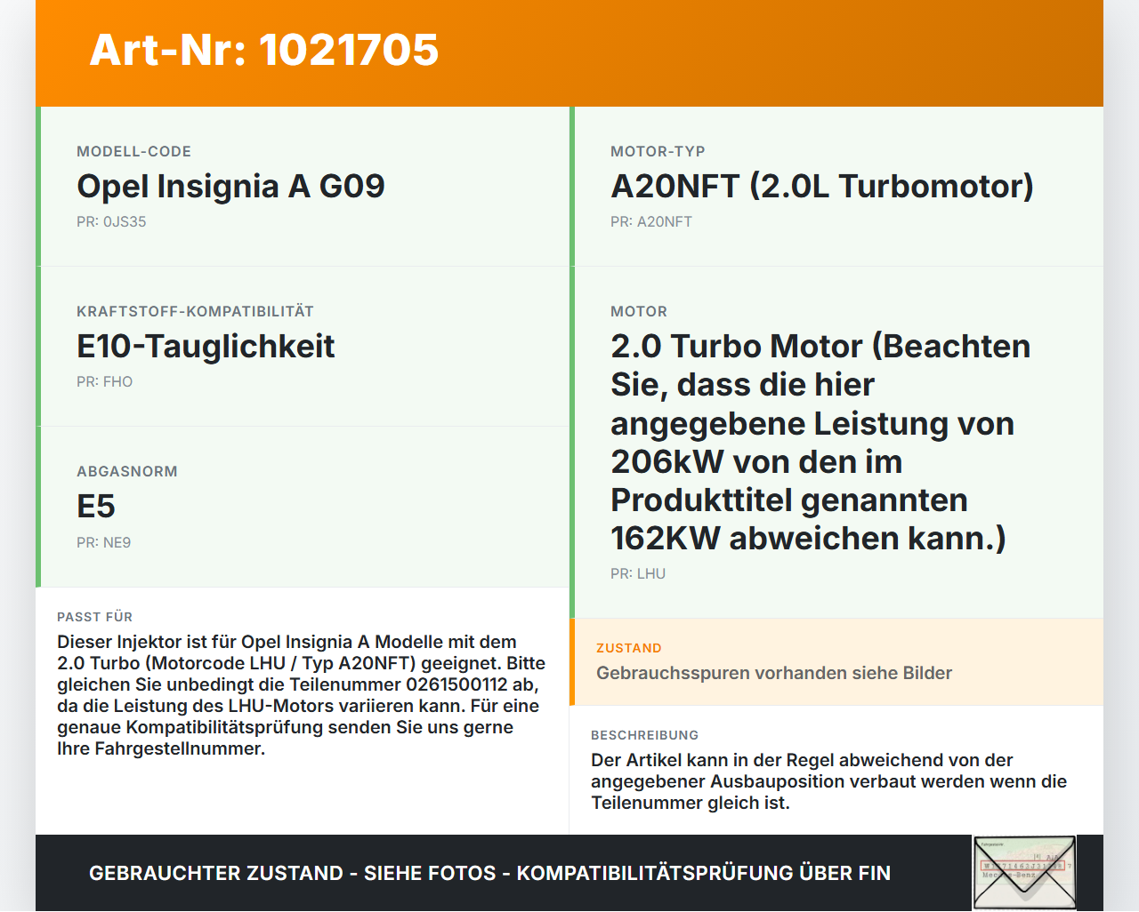1139x912 pixels.
Task: Select the 'MOTOR-TYP' label
Action: coord(658,151)
